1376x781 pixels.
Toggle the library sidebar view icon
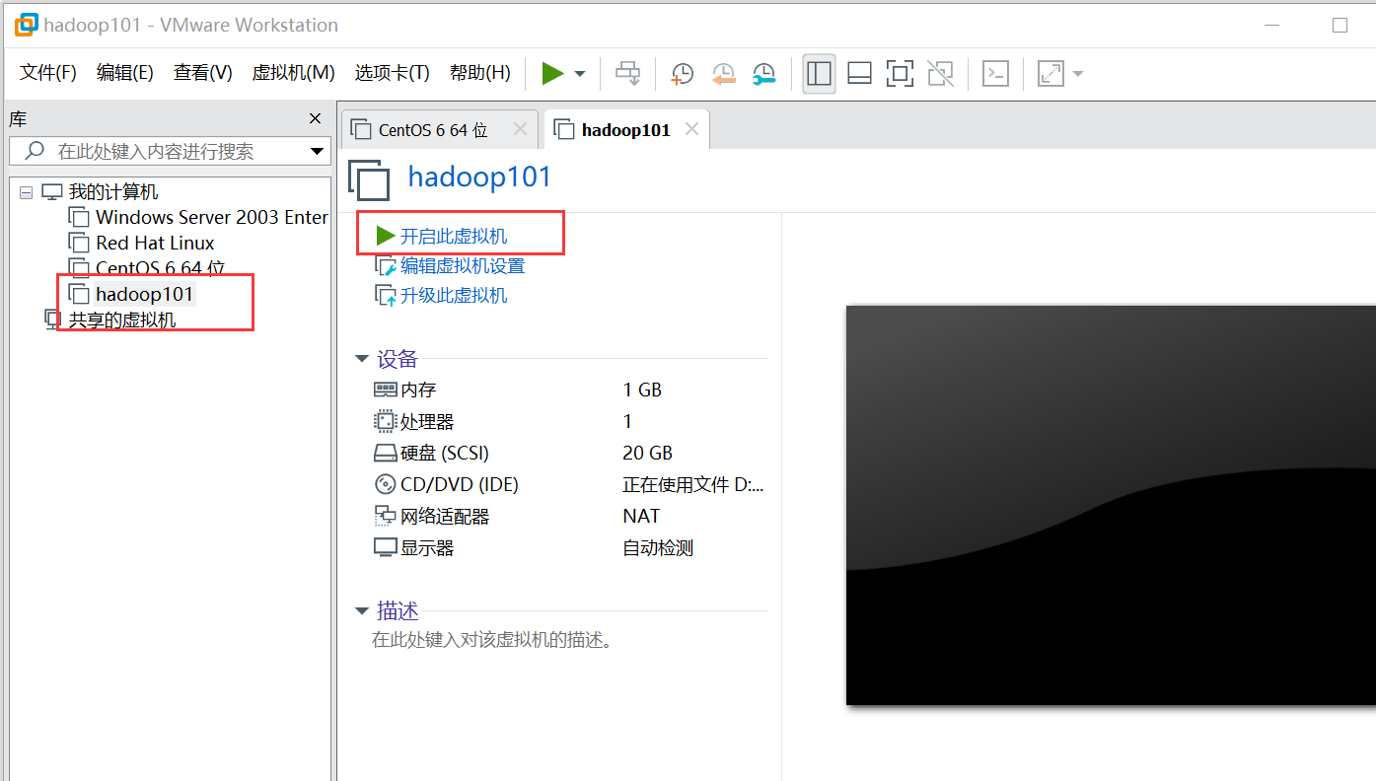[x=819, y=73]
